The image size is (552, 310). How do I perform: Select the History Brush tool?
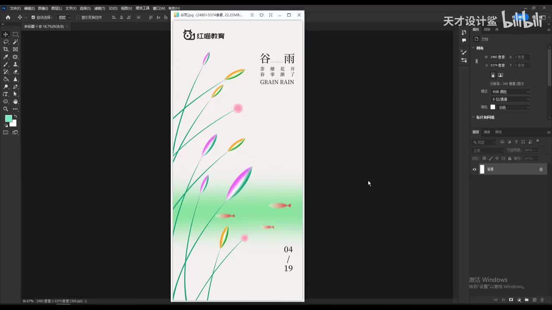tap(6, 71)
